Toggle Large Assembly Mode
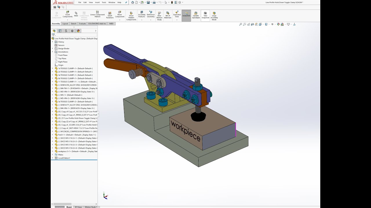 point(214,16)
